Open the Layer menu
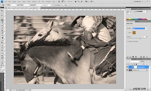This screenshot has width=151, height=91. [x=19, y=2]
